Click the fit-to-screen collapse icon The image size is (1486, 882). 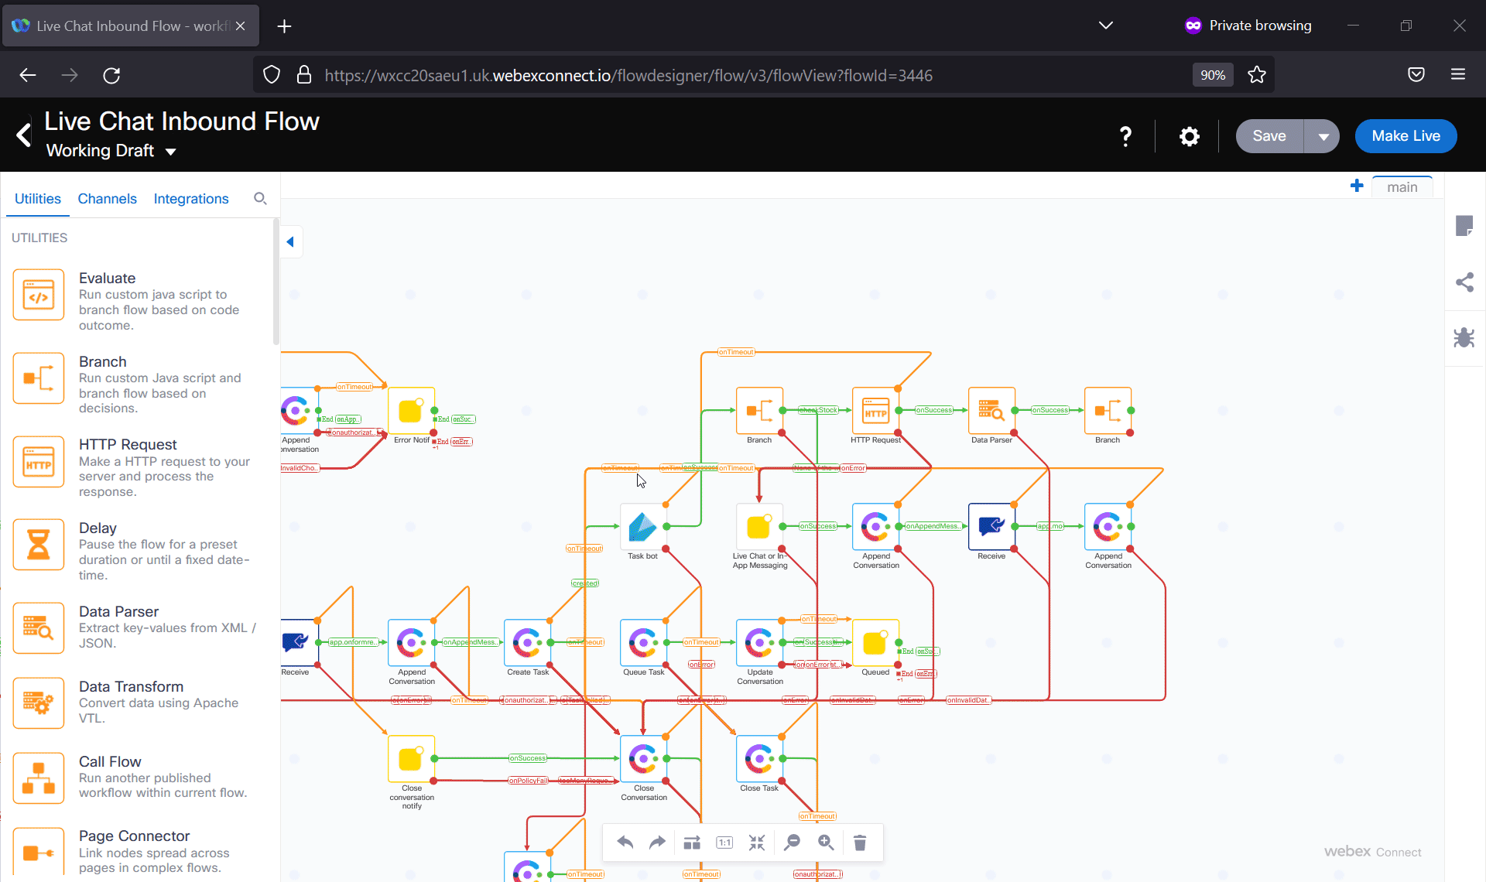(757, 843)
